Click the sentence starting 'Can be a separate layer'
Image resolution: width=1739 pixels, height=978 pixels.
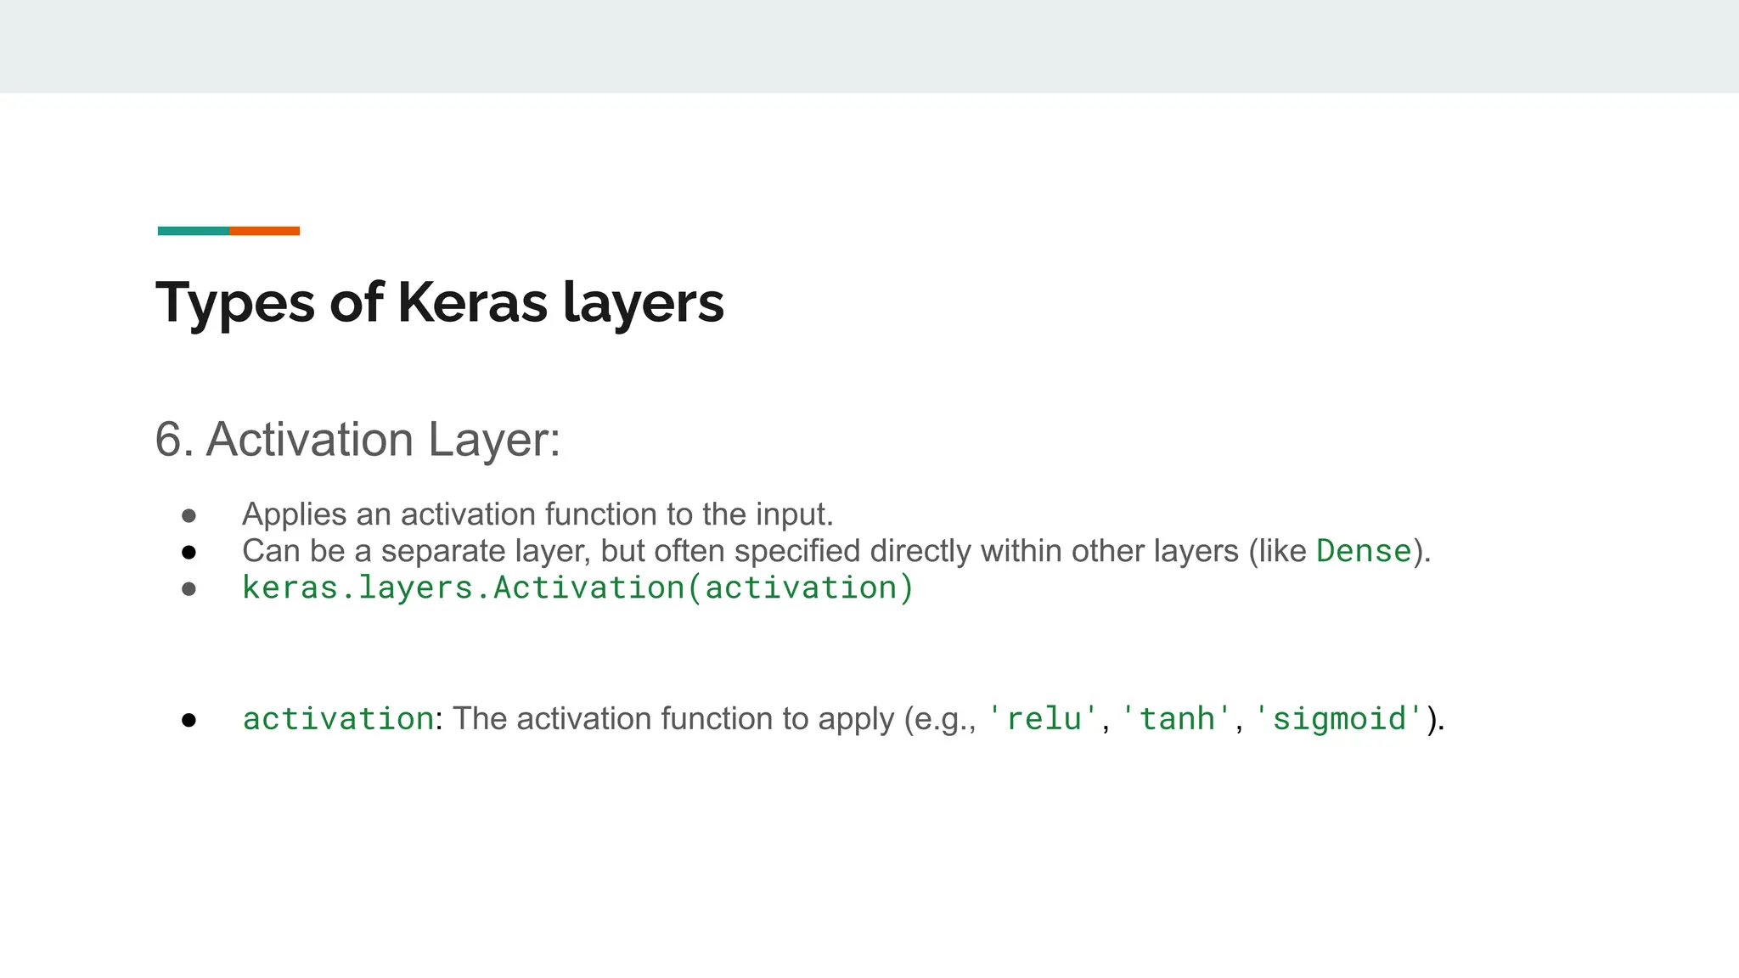pos(836,552)
